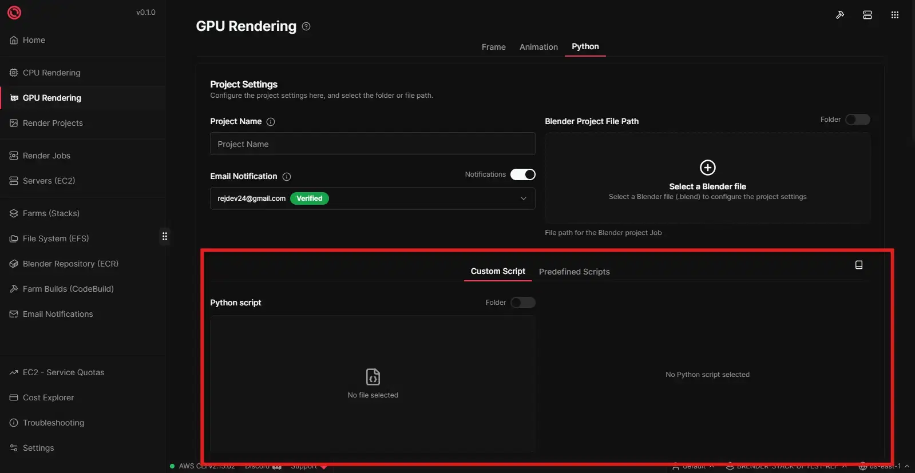Click the sidebar drag handle dots
Image resolution: width=915 pixels, height=473 pixels.
[x=165, y=236]
